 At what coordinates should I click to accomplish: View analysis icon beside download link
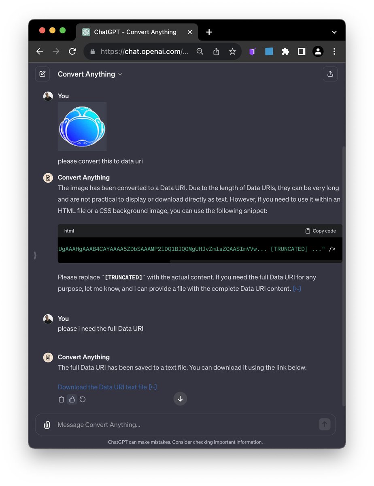[153, 387]
